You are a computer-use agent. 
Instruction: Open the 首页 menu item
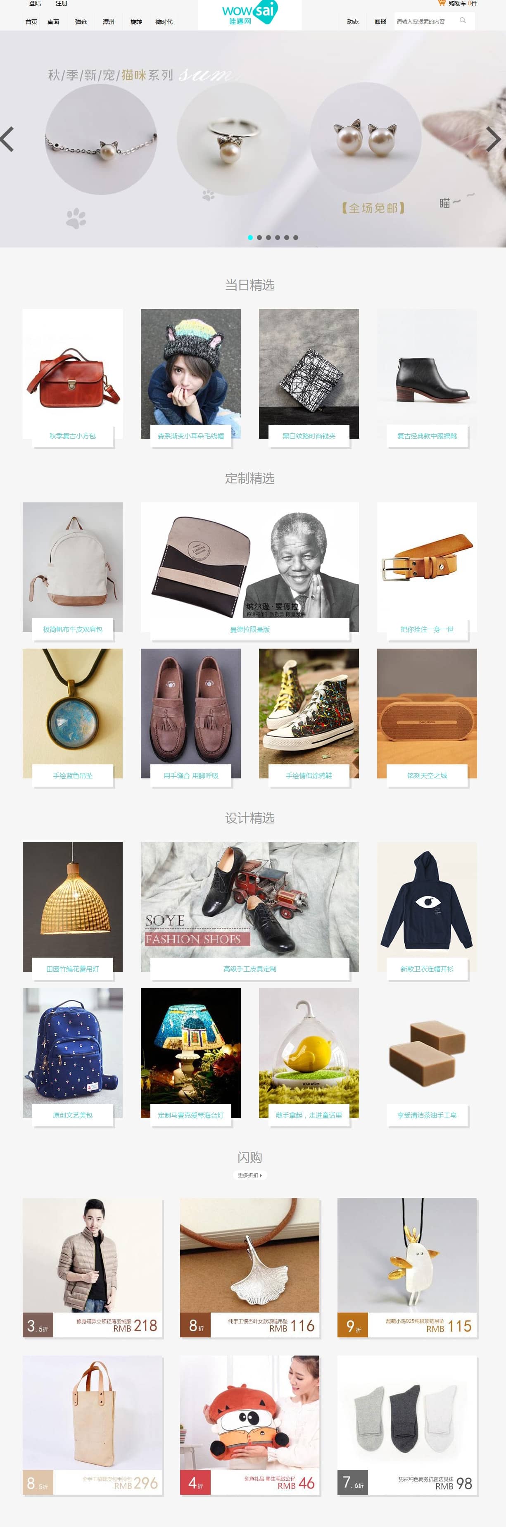coord(31,22)
